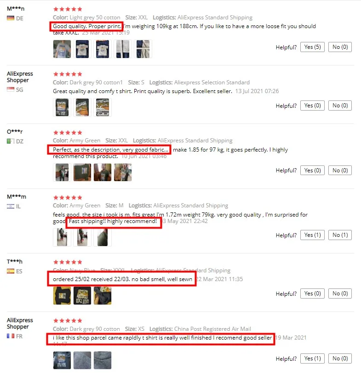361x376 pixels.
Task: Open fifth photo in M***n's review
Action: pos(143,49)
